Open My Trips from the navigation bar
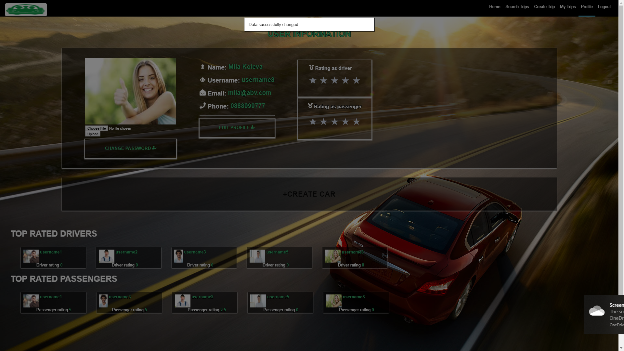The width and height of the screenshot is (624, 351). click(x=568, y=7)
